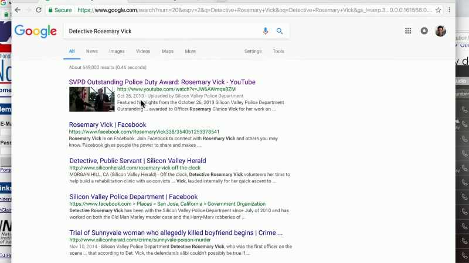Switch to Maps results tab
469x263 pixels.
click(168, 51)
